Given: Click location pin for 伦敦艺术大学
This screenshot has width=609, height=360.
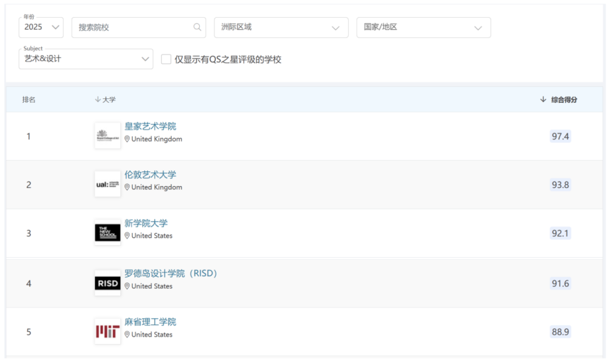Looking at the screenshot, I should click(127, 187).
